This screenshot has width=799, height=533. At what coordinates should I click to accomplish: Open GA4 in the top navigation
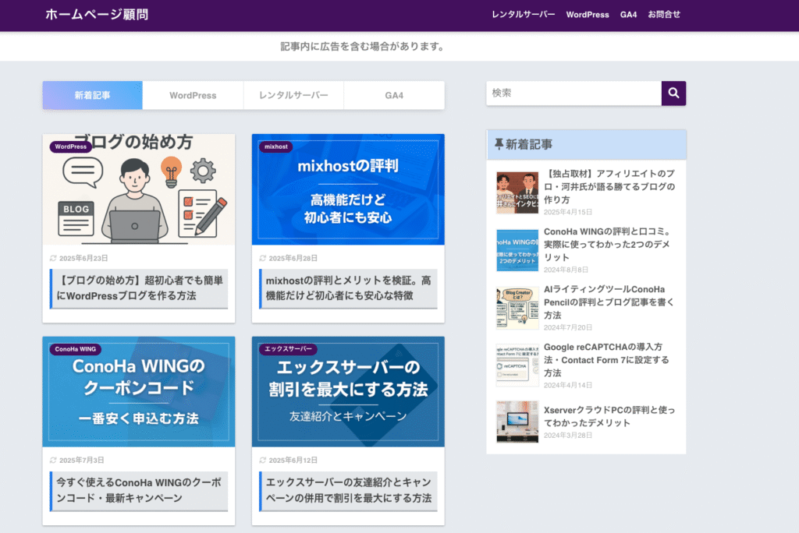pyautogui.click(x=628, y=15)
